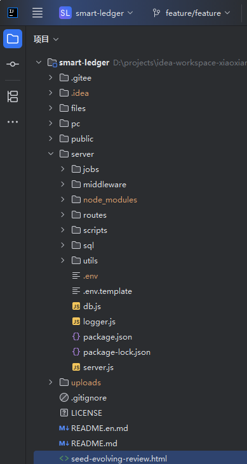Open the main hamburger menu
This screenshot has height=464, width=247.
[37, 13]
